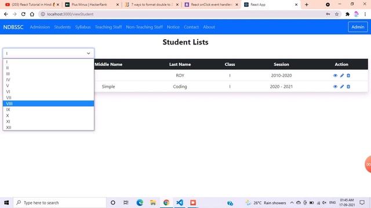
Task: Click the muted volume tray icon
Action: pos(325,203)
